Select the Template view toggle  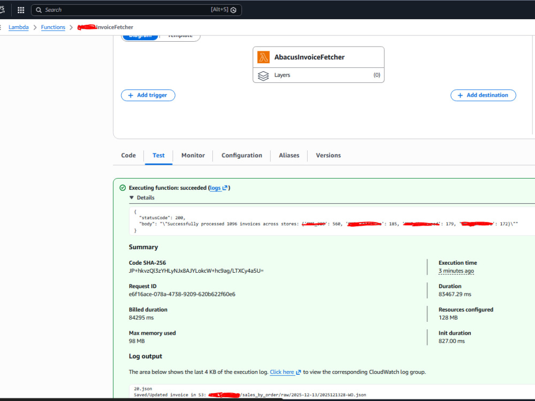pos(180,36)
